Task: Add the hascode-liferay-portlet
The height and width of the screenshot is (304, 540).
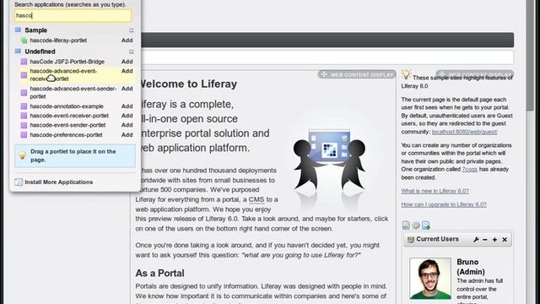Action: click(x=127, y=41)
